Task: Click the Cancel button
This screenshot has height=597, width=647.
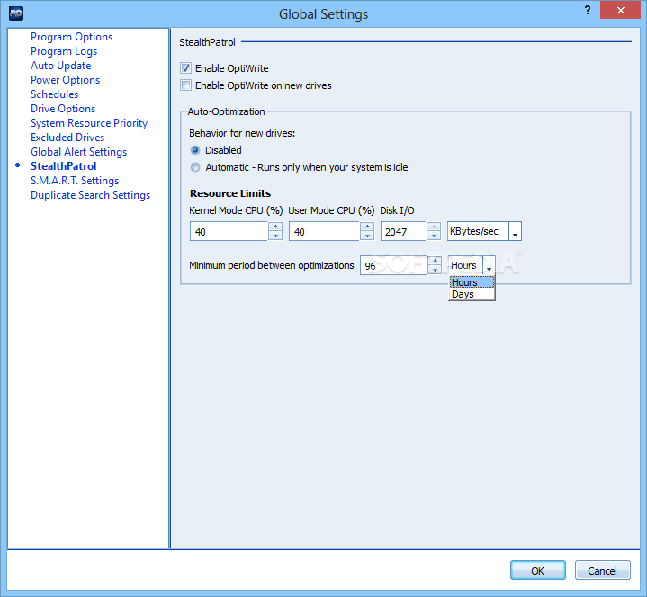Action: [x=602, y=571]
